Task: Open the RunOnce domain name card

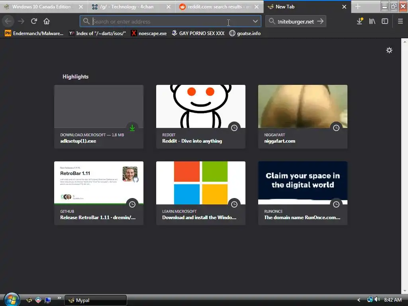Action: coord(303,193)
